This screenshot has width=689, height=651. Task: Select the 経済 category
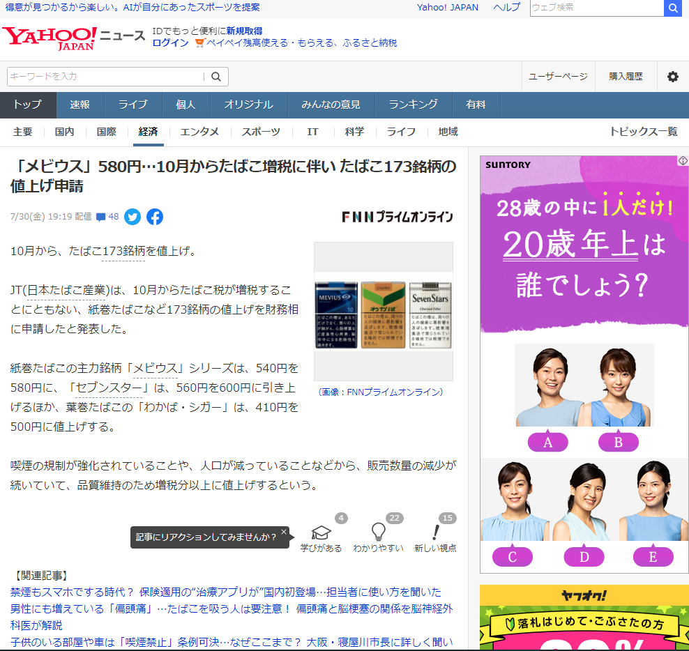coord(148,132)
